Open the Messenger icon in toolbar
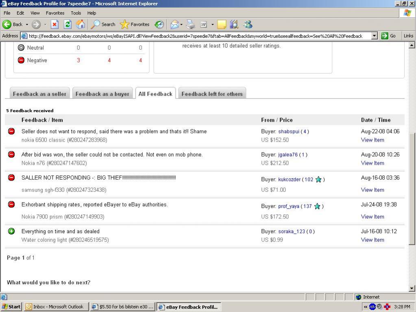This screenshot has width=416, height=312. (x=248, y=24)
